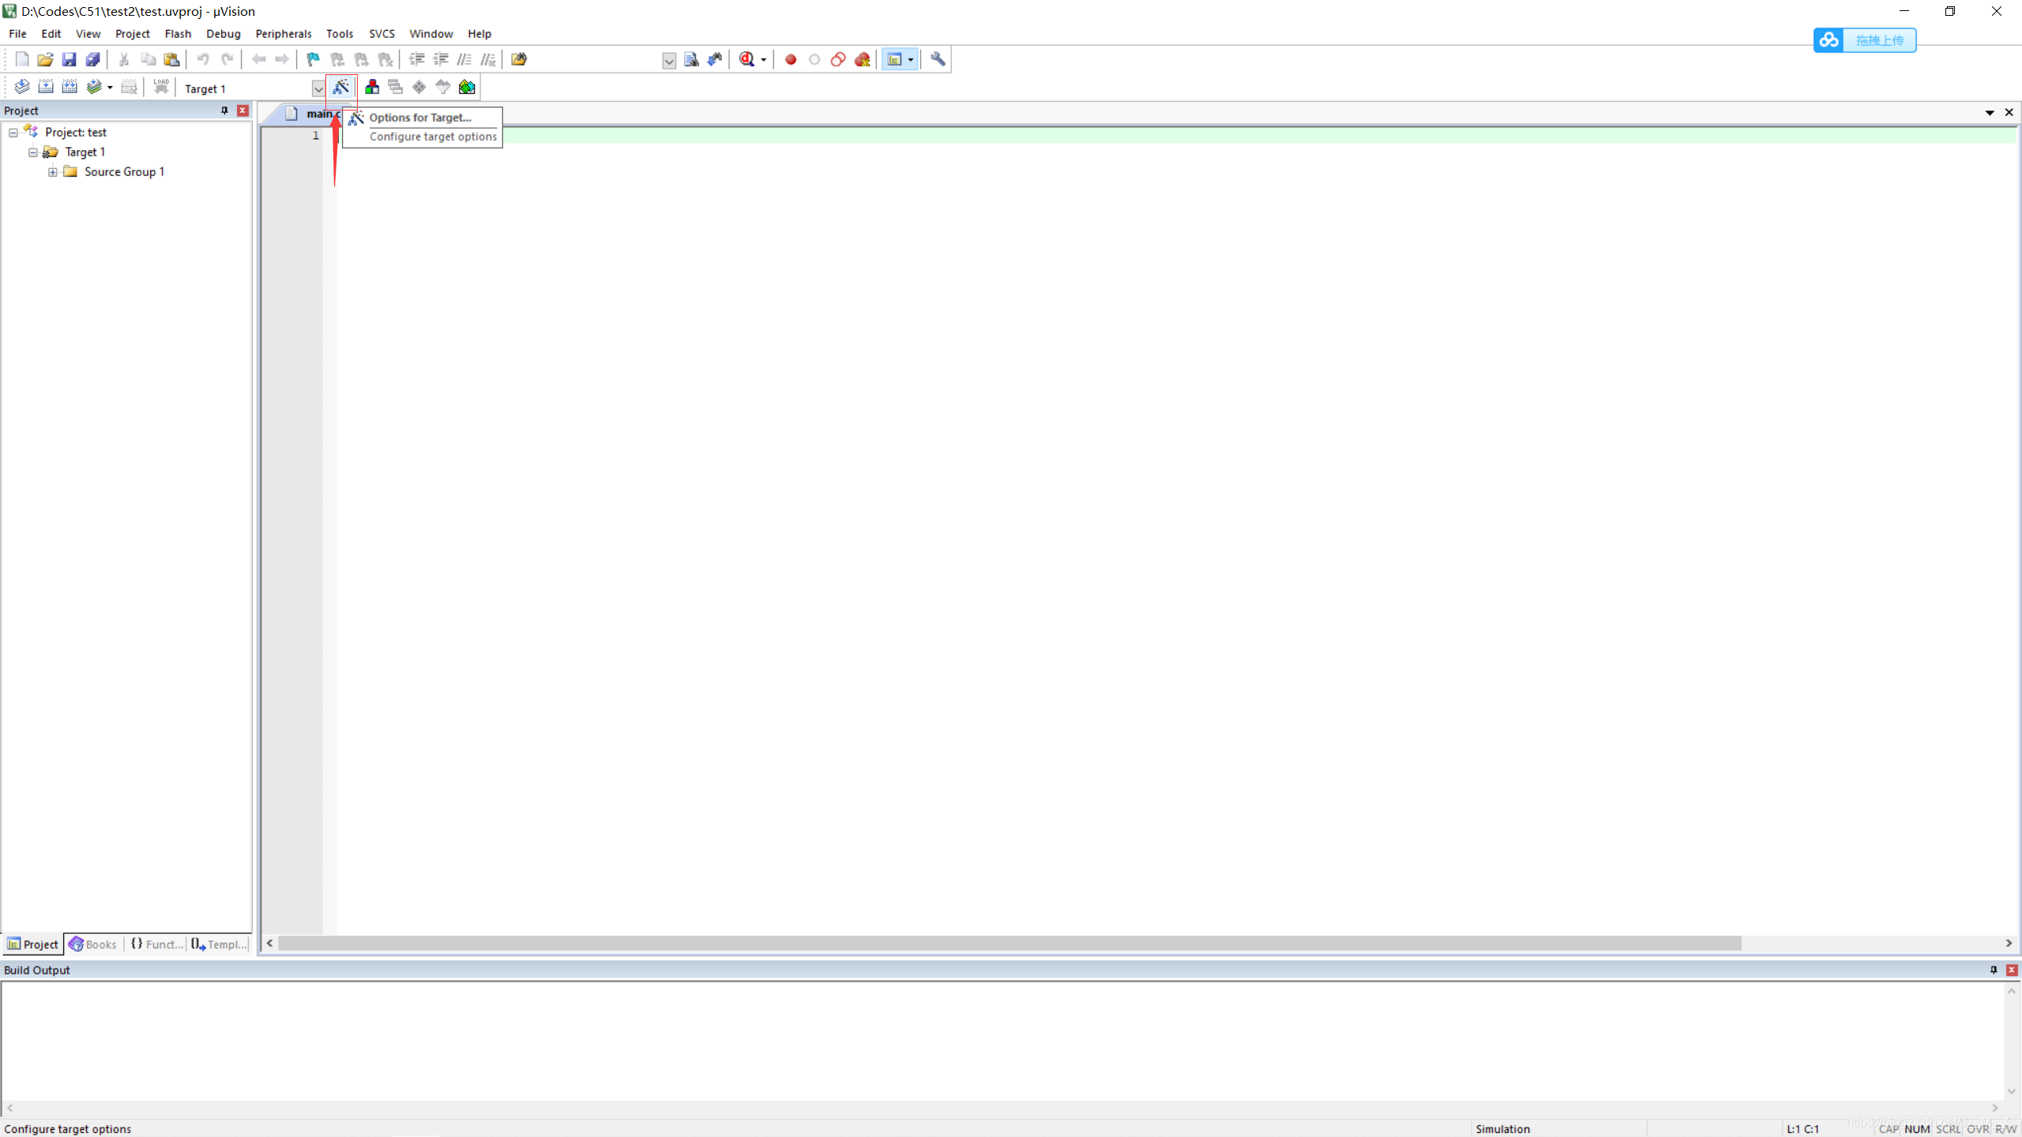The height and width of the screenshot is (1137, 2022).
Task: Open the Batch Build dropdown arrow
Action: point(110,88)
